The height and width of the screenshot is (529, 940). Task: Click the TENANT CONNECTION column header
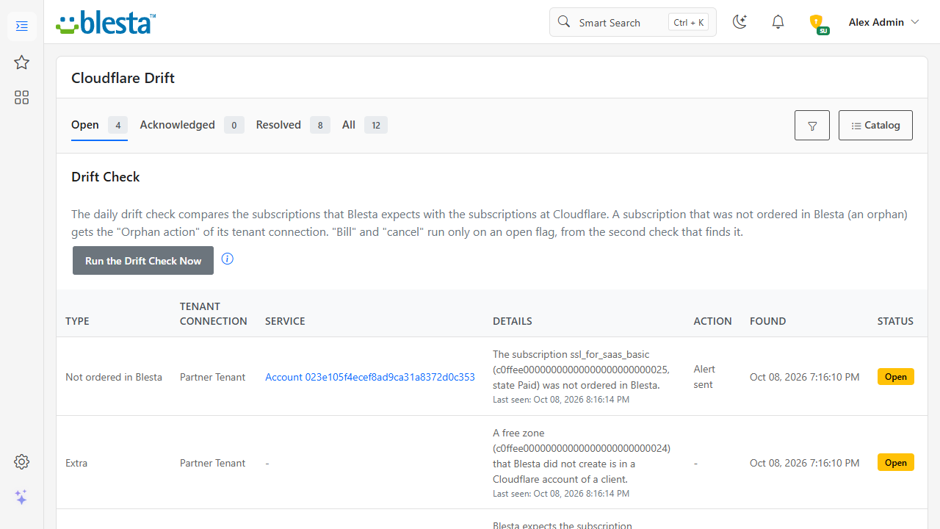click(214, 314)
